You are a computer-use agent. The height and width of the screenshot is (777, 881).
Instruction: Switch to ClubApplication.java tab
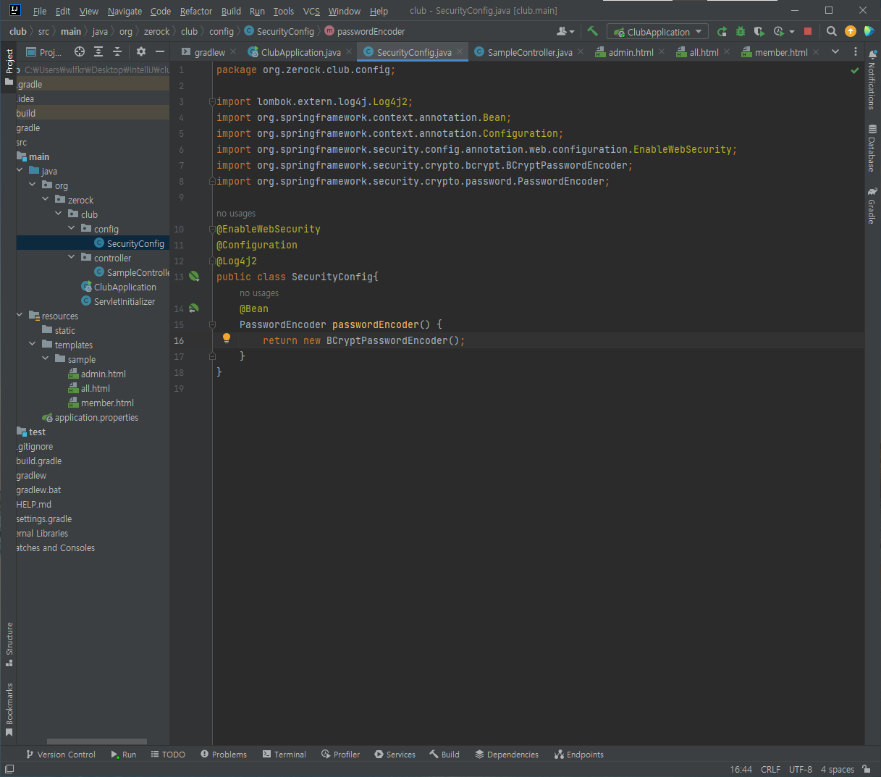(300, 52)
